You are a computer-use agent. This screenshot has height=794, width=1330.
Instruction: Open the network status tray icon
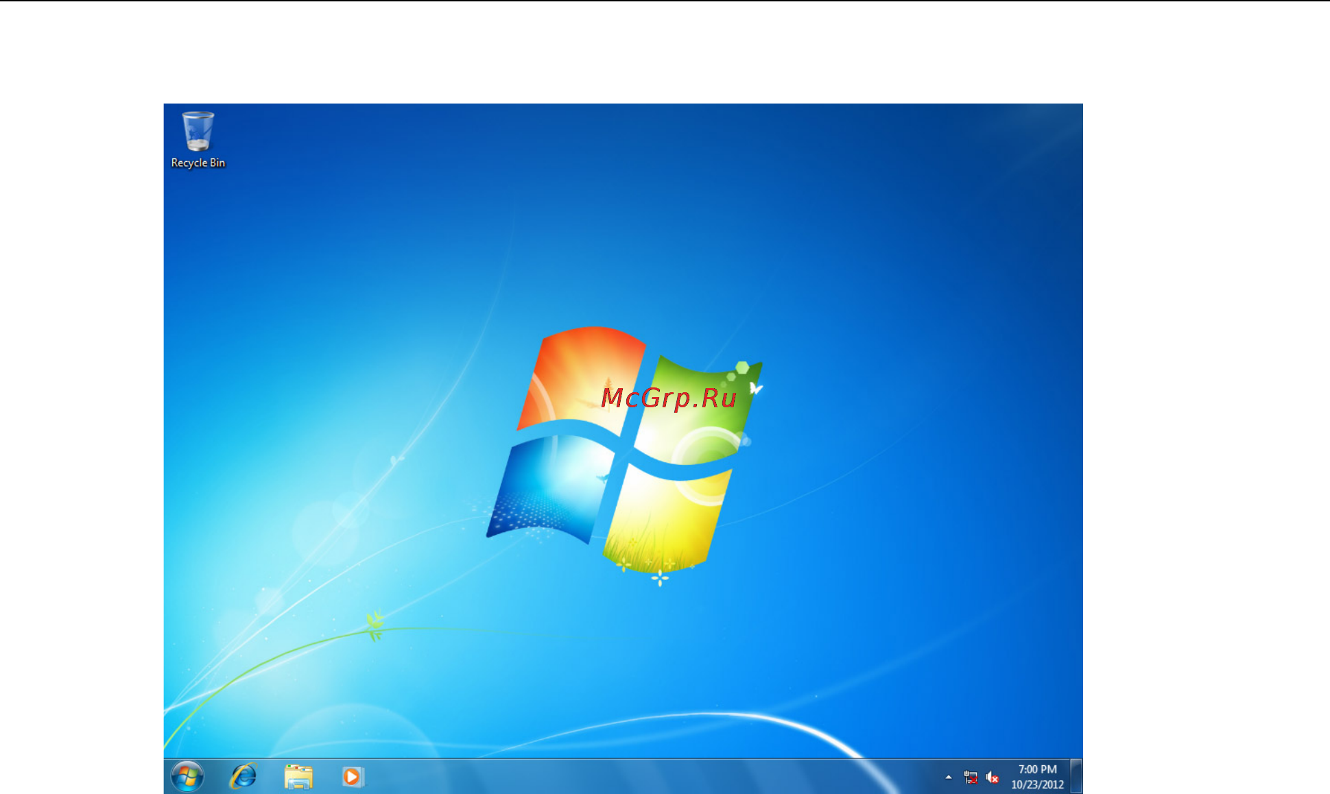pyautogui.click(x=971, y=777)
